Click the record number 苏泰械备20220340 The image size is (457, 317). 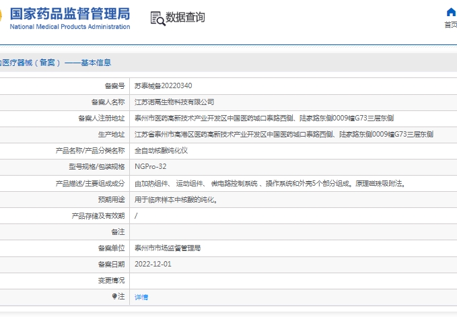coord(163,86)
